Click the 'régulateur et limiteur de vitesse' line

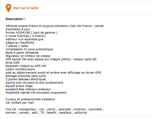point(28,56)
